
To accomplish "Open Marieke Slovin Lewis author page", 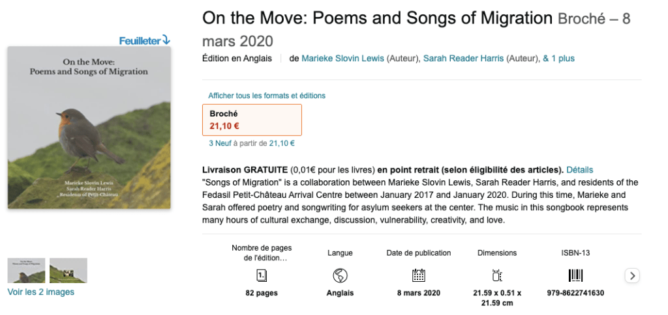I will click(342, 59).
